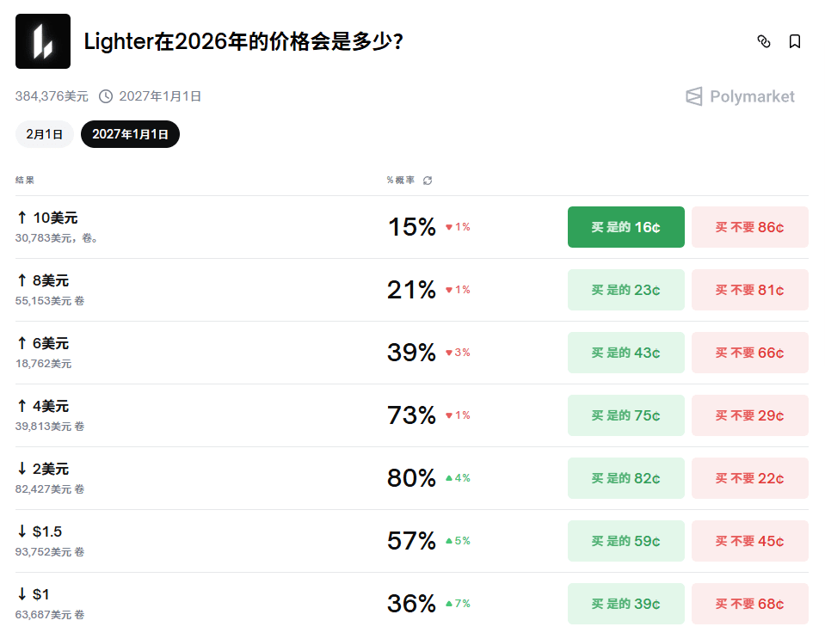This screenshot has width=825, height=639.
Task: Buy No at 22¢ for ↓2美元
Action: (750, 478)
